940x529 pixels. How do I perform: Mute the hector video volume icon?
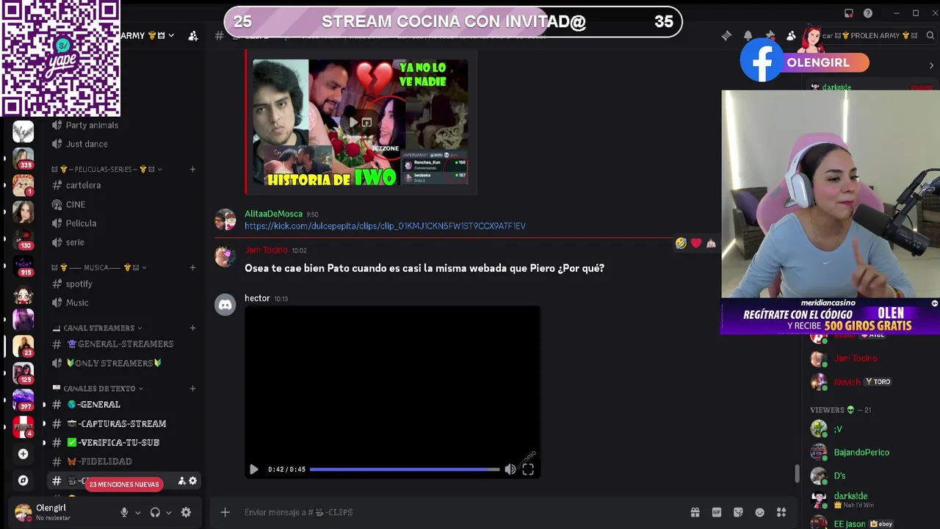pos(510,469)
